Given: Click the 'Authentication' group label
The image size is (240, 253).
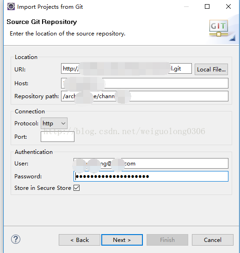Looking at the screenshot, I should coord(34,152).
